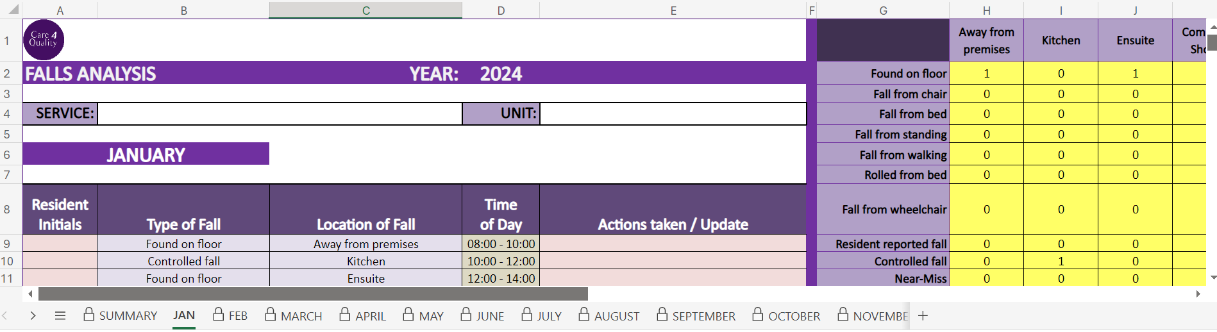Select row 8 header
The image size is (1217, 332).
pos(7,210)
